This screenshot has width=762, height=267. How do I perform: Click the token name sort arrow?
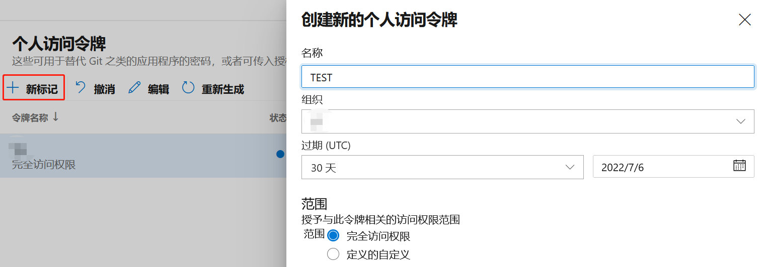[55, 117]
